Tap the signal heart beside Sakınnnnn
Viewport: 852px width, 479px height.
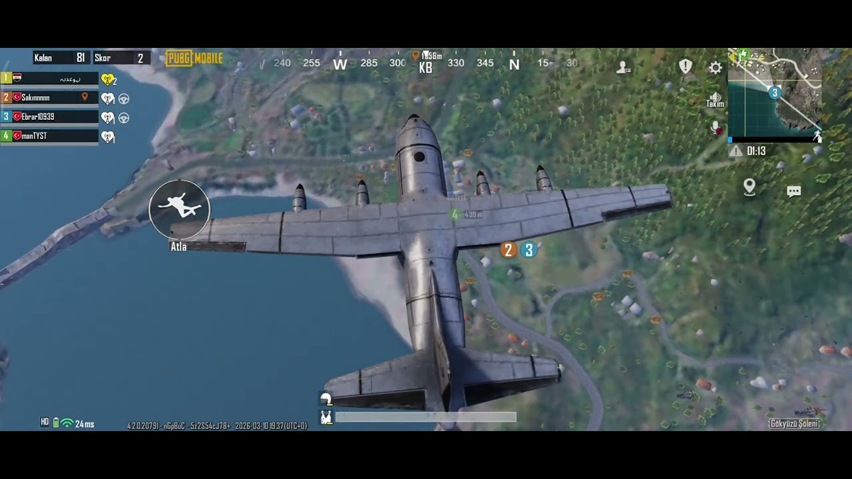[108, 98]
